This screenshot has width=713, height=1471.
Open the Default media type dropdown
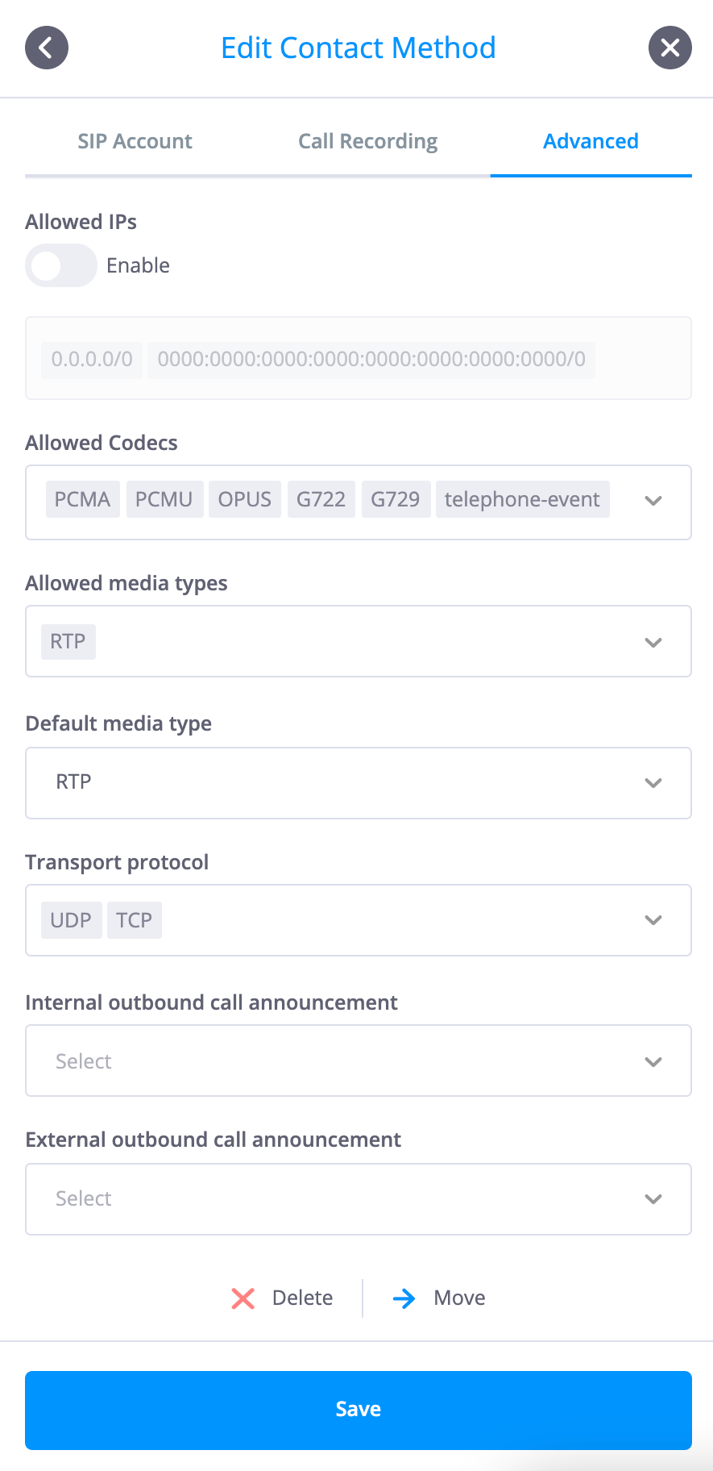359,783
